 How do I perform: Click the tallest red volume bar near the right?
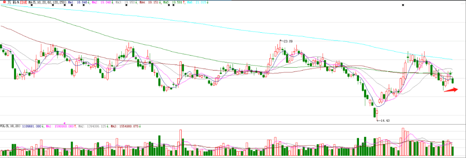(403, 142)
